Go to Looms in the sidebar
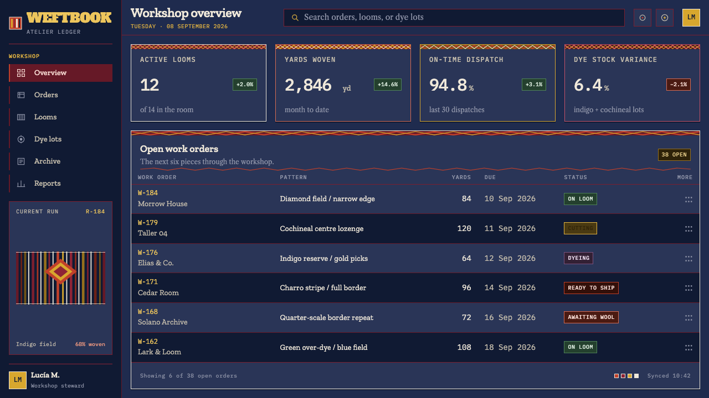Image resolution: width=709 pixels, height=398 pixels. [61, 117]
